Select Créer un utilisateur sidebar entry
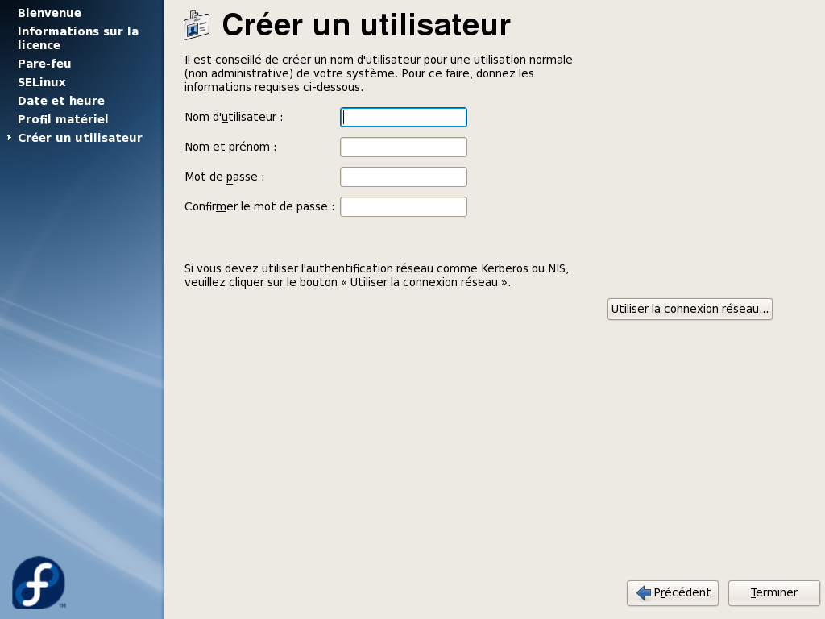Screen dimensions: 825x619 (x=80, y=137)
